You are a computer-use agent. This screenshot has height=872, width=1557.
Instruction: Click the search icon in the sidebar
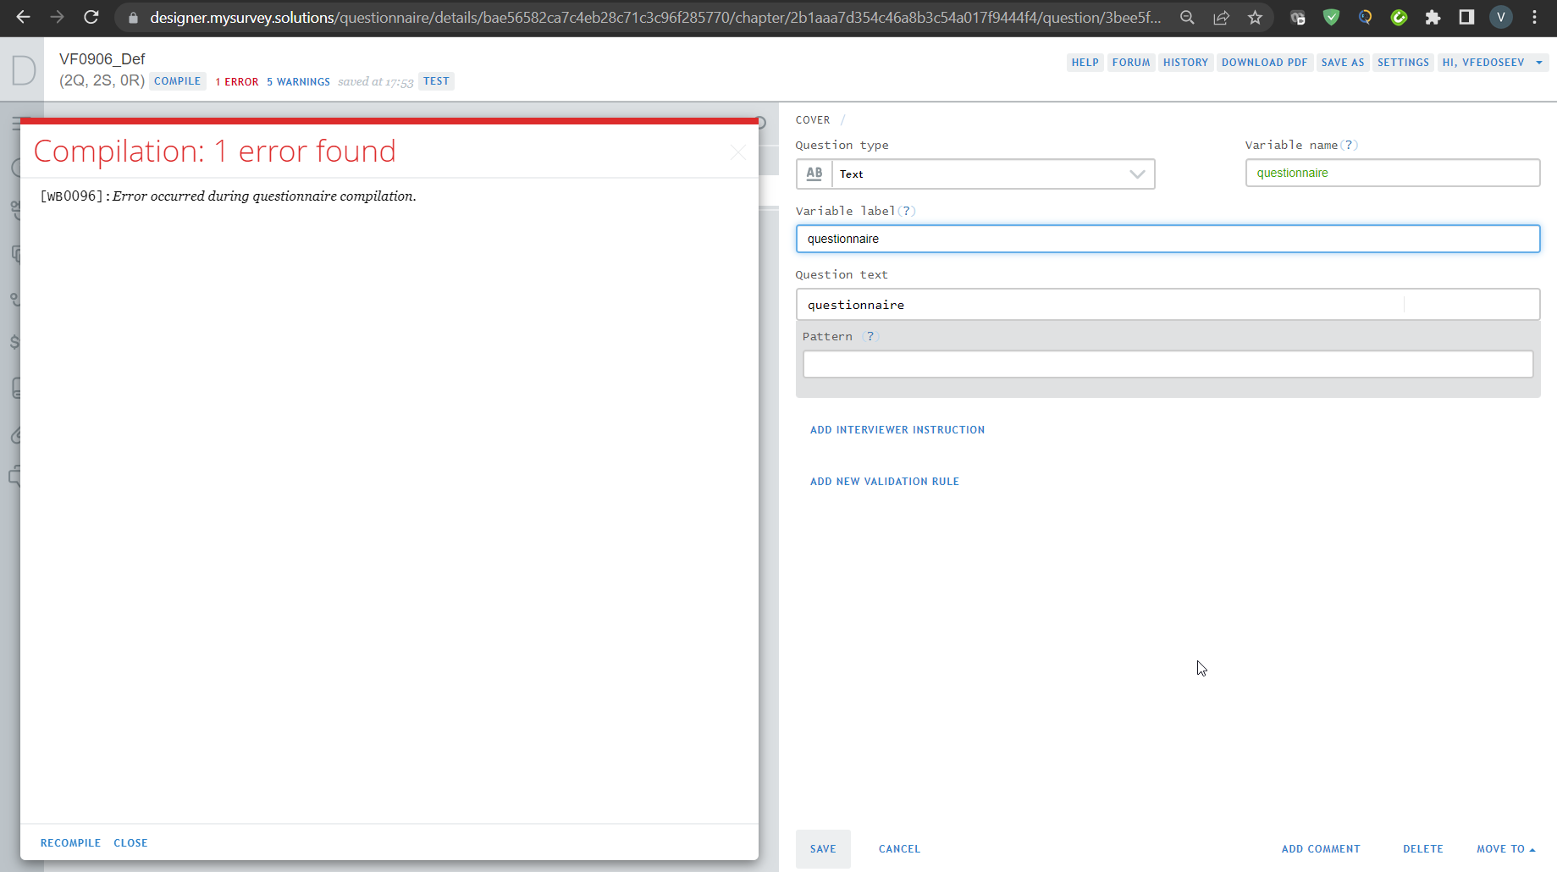point(17,168)
